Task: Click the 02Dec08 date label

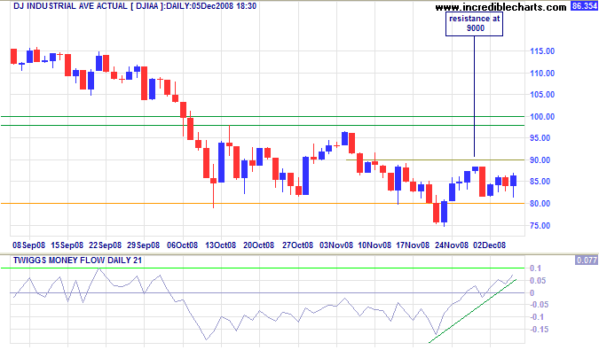Action: 489,245
